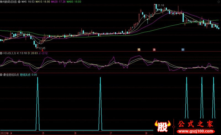Viewport: 221px width, 135px height.
Task: Click the 短线买点: 0.00 value label
Action: click(x=28, y=75)
